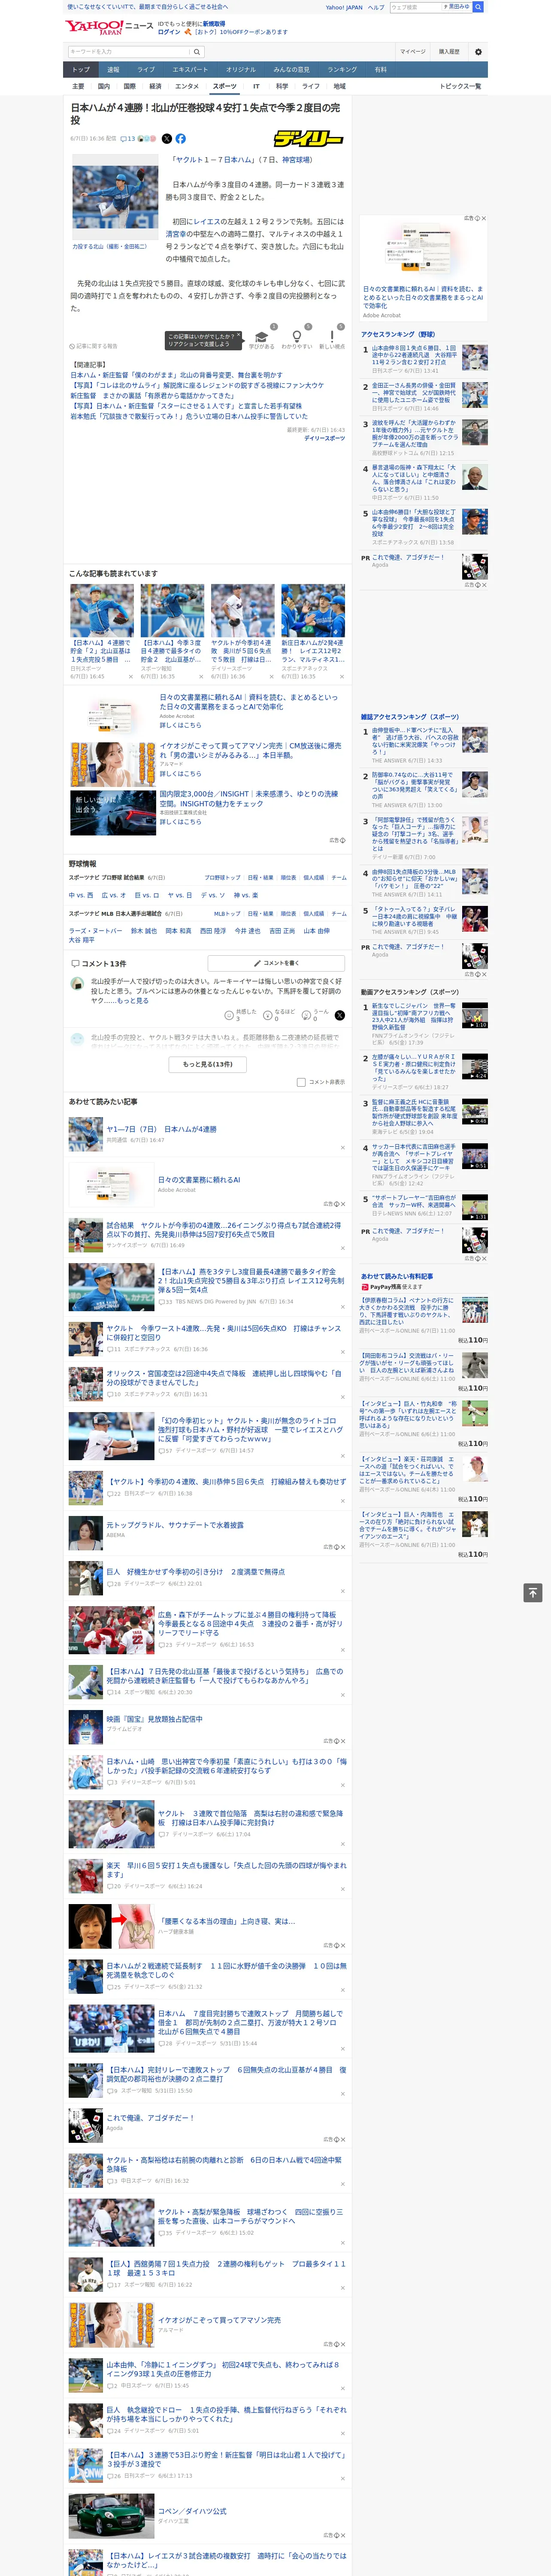Open settings via the gear icon
The image size is (551, 2576).
478,52
